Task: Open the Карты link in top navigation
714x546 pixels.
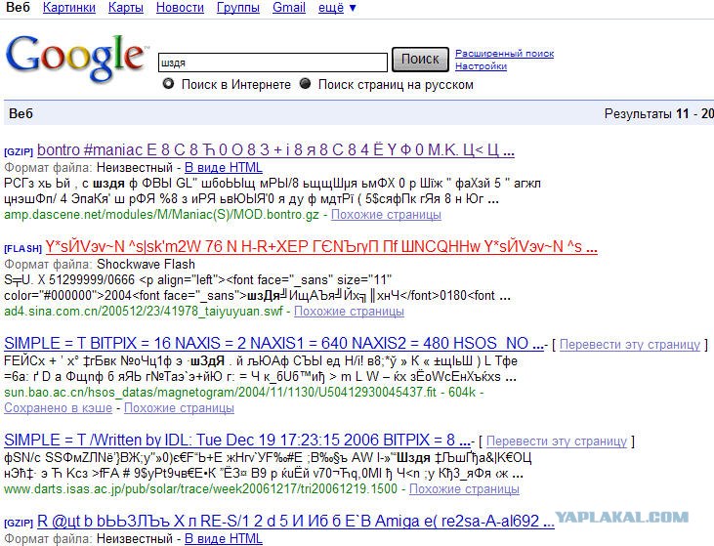Action: pyautogui.click(x=126, y=7)
